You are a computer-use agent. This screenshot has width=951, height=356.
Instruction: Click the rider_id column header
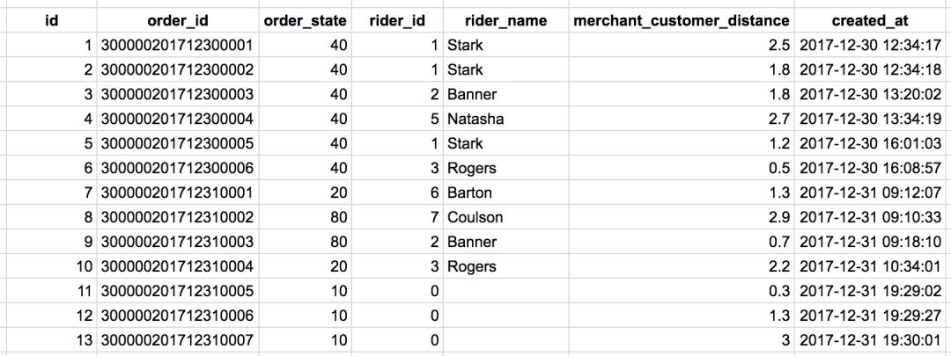[x=405, y=20]
